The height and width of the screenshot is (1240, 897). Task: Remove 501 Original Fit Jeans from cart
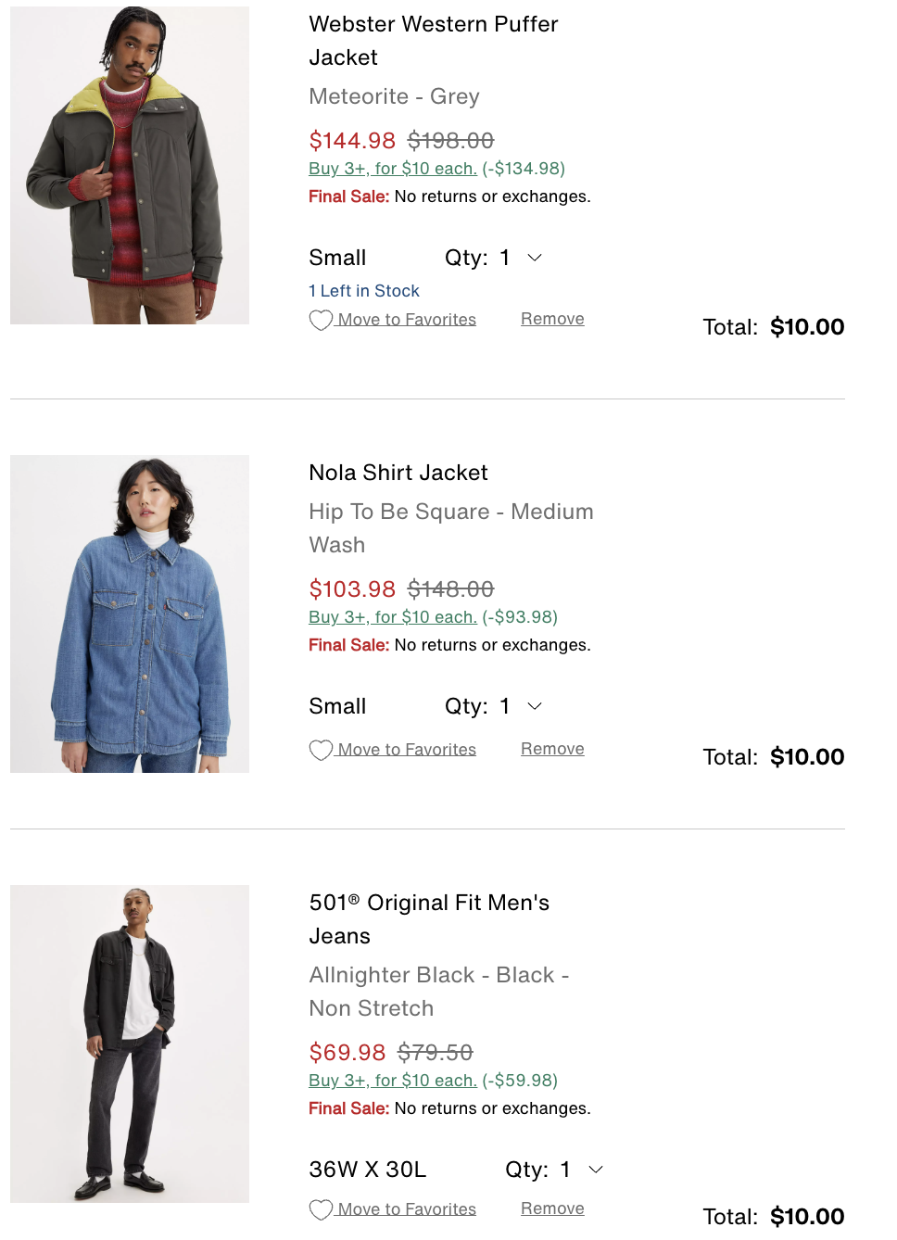click(552, 1208)
